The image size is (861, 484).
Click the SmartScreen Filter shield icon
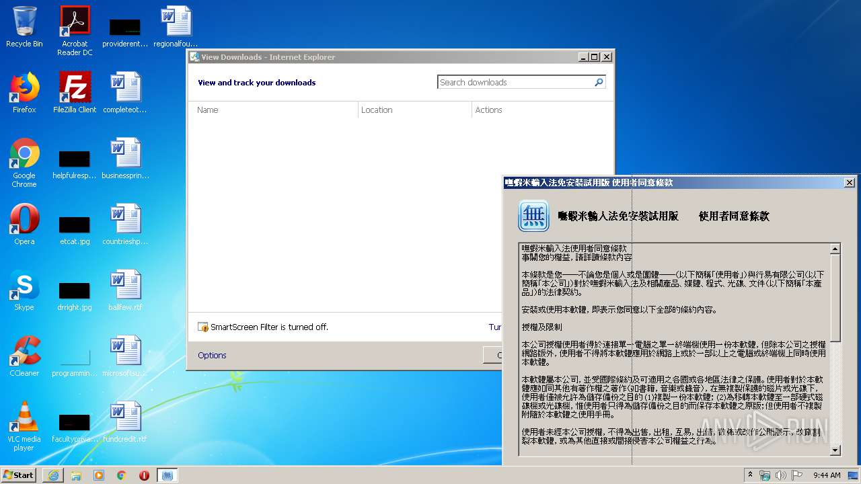click(x=203, y=327)
